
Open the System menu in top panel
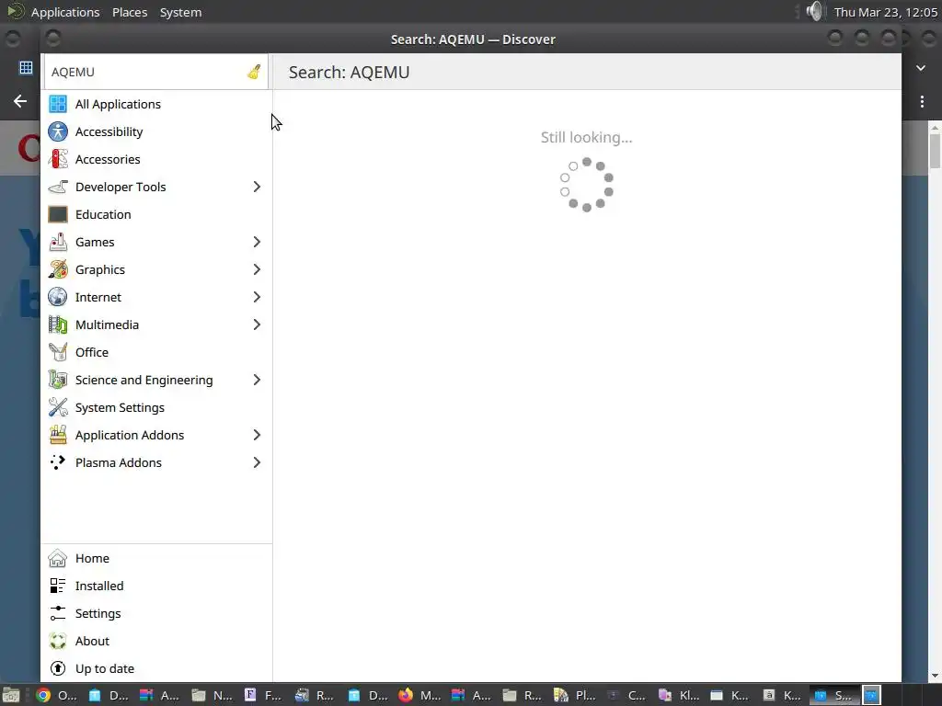pos(180,12)
